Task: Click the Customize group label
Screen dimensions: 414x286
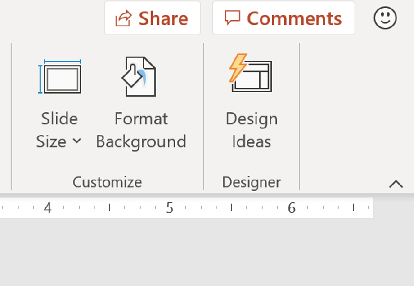Action: pos(108,181)
